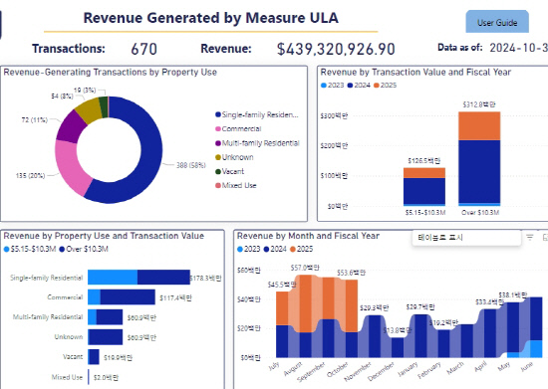
Task: Click the focus mode icon beside filter icon
Action: click(545, 237)
